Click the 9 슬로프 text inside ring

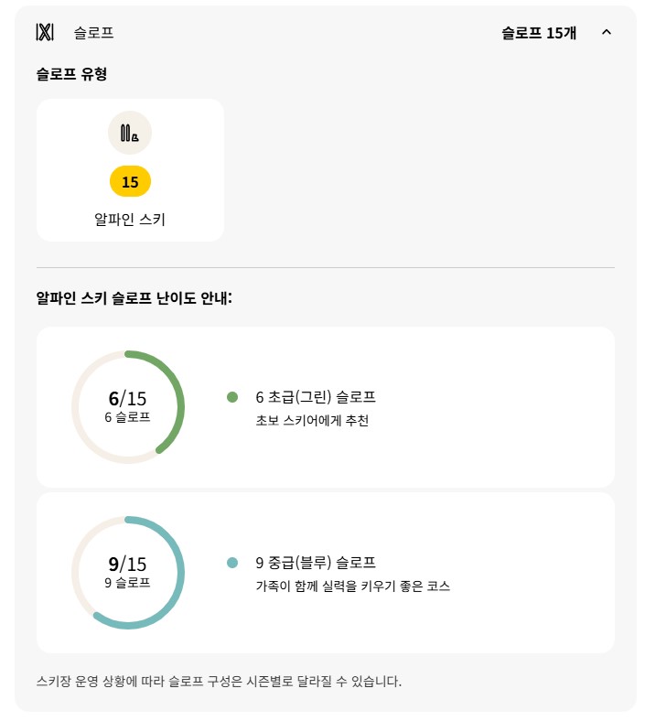[127, 583]
